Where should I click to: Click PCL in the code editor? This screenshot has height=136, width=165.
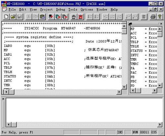pyautogui.click(x=7, y=63)
